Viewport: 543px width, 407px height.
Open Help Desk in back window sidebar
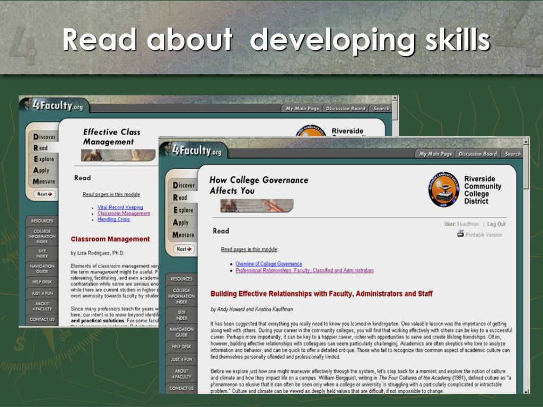[42, 282]
